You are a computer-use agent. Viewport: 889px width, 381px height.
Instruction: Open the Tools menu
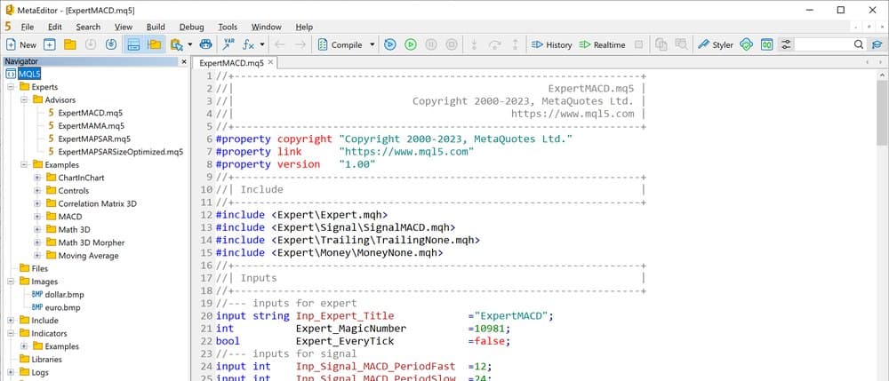(228, 27)
